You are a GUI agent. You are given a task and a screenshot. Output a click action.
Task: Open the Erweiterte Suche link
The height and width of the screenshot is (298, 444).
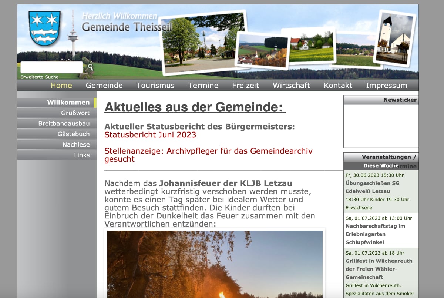coord(40,77)
